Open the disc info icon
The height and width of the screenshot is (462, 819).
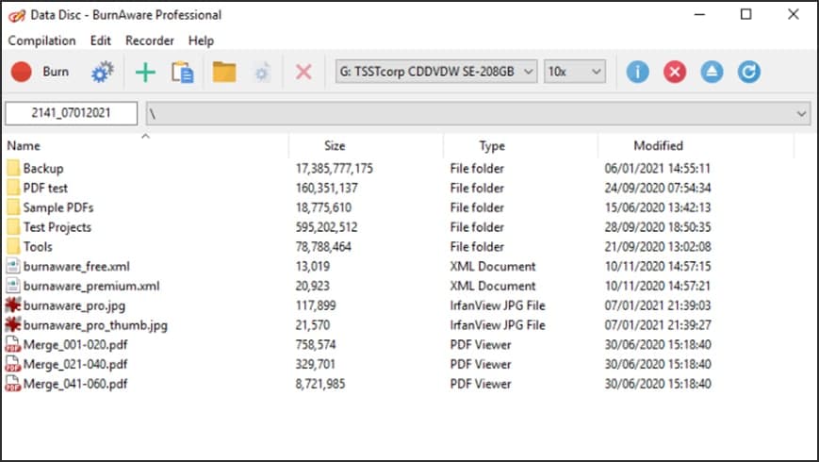click(x=637, y=72)
